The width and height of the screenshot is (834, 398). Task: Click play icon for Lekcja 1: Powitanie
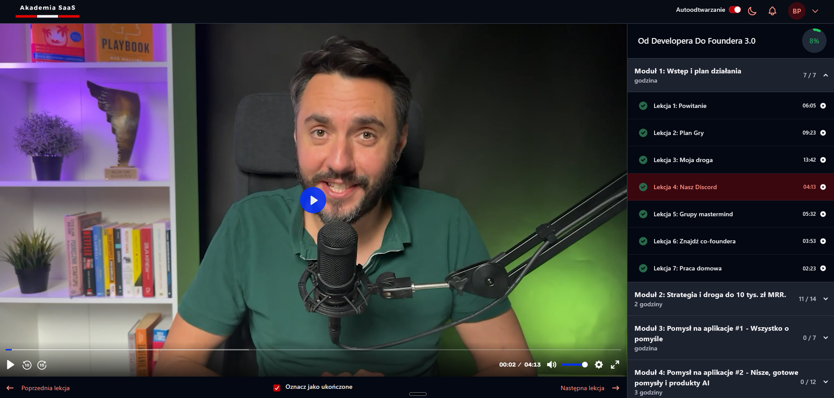coord(823,106)
